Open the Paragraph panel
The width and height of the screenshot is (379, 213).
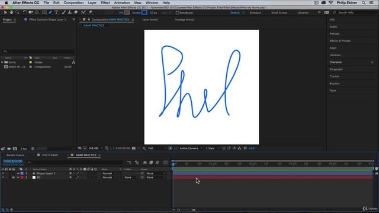(x=336, y=69)
